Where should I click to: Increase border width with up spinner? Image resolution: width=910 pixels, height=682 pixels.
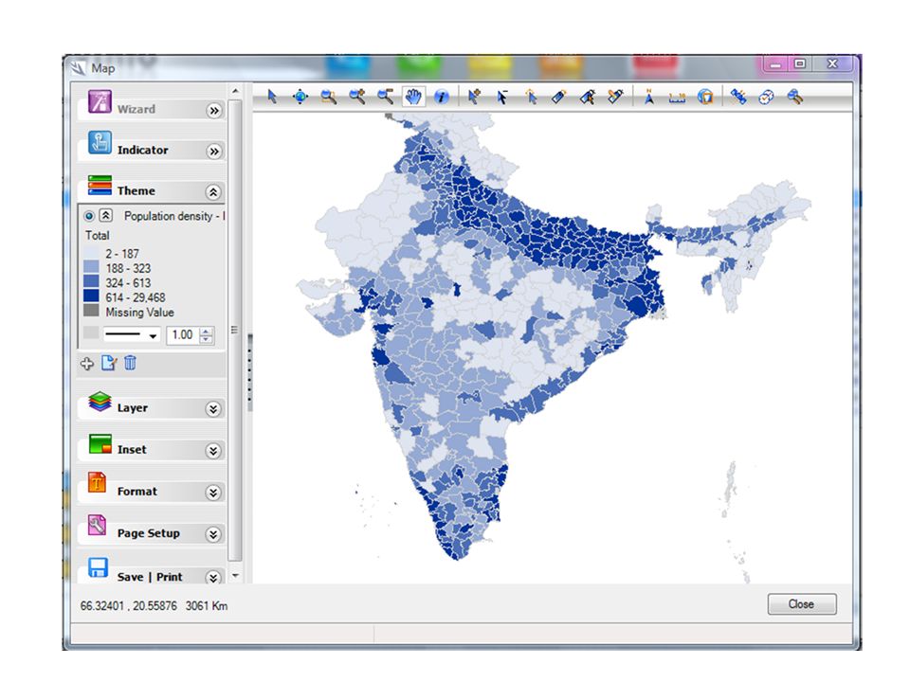pyautogui.click(x=206, y=332)
